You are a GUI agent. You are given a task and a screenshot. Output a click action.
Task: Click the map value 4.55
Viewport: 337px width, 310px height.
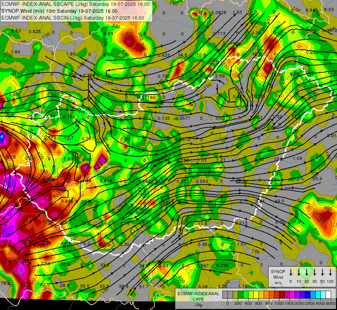point(108,54)
